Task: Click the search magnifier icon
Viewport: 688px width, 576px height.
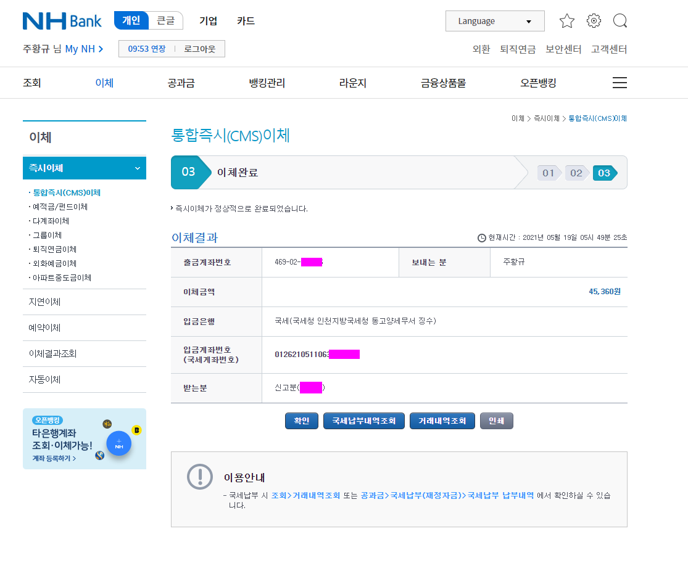Action: [x=620, y=21]
